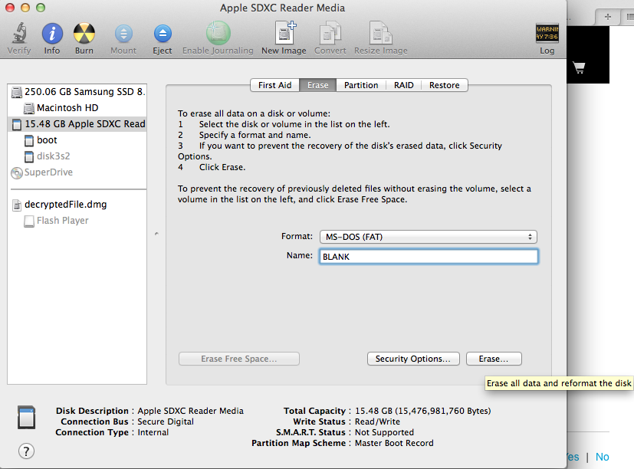Viewport: 634px width, 469px height.
Task: Click the sidebar splitter handle dot
Action: click(x=156, y=234)
